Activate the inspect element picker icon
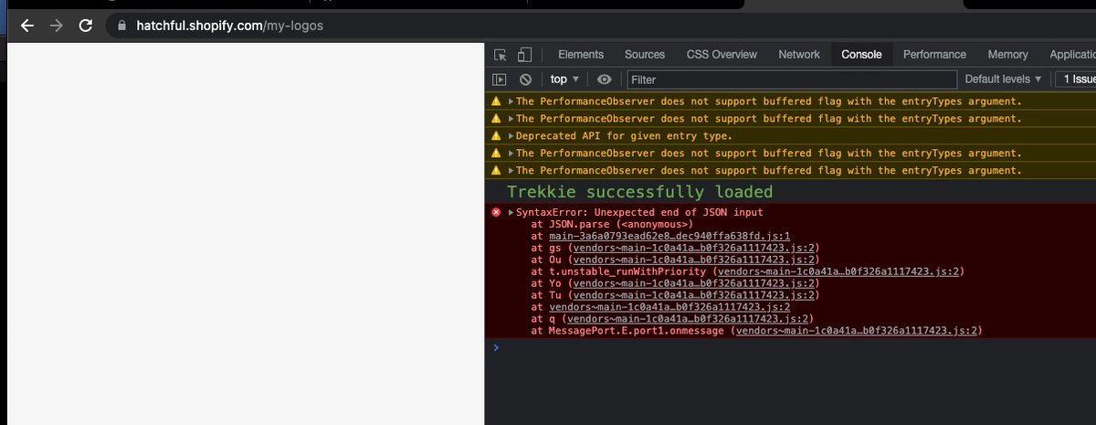Viewport: 1096px width, 425px height. (501, 54)
